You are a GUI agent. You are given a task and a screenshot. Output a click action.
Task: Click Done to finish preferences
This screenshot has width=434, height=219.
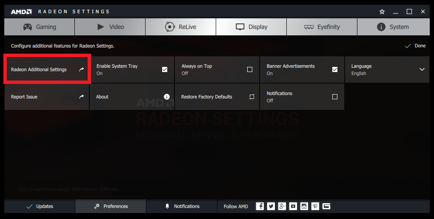tap(415, 46)
